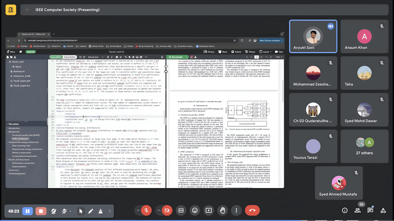Open Tausif_paper.tex in file tree

(20, 85)
